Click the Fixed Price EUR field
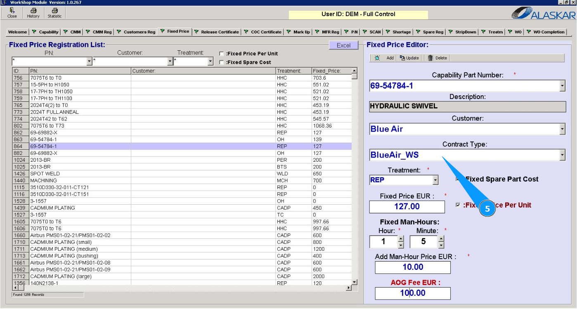577x309 pixels. point(407,207)
